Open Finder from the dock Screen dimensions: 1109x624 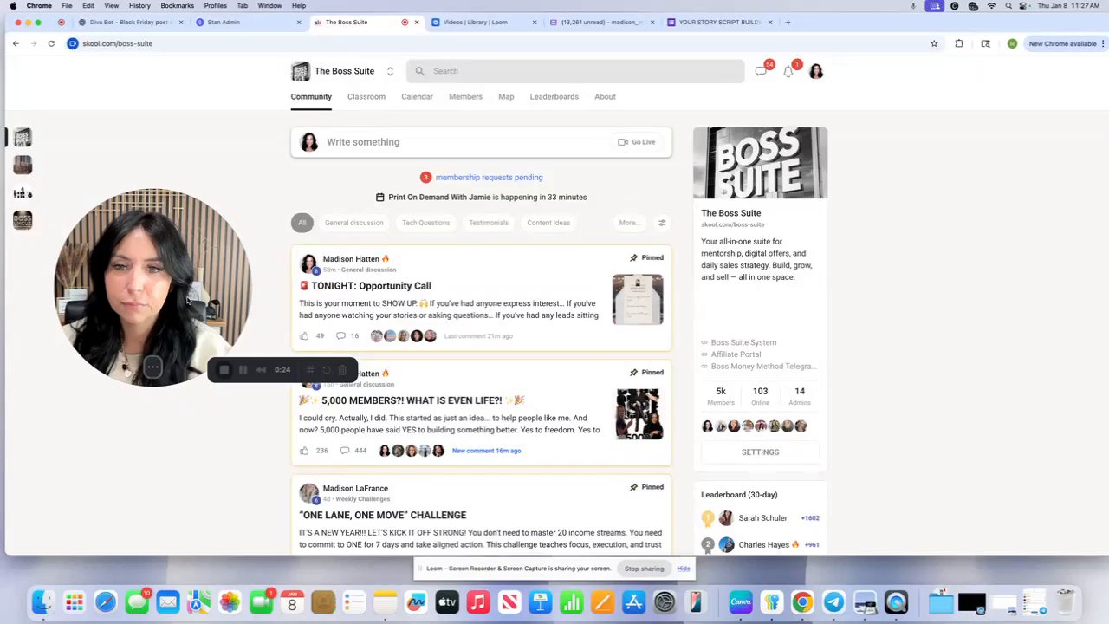coord(42,601)
